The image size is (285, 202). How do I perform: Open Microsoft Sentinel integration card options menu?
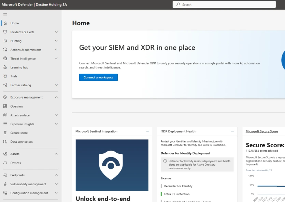click(x=147, y=131)
